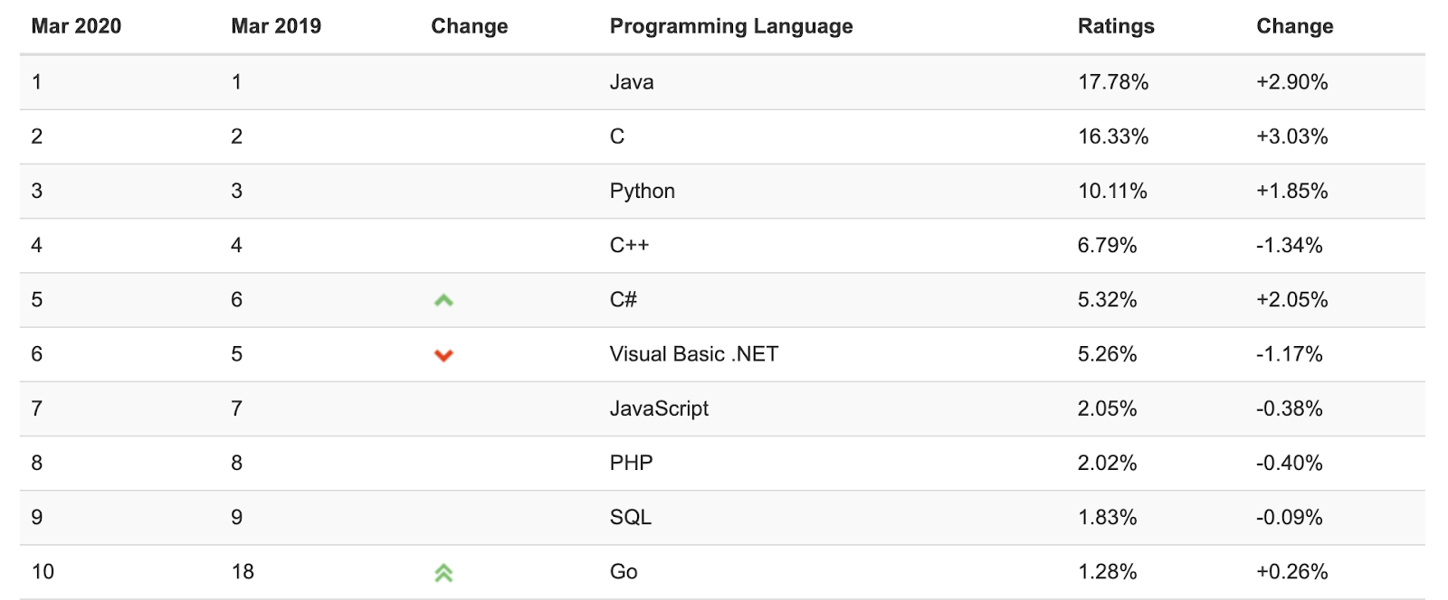Click the 17.78% rating for Java
Screen dimensions: 1448x600
(1113, 82)
